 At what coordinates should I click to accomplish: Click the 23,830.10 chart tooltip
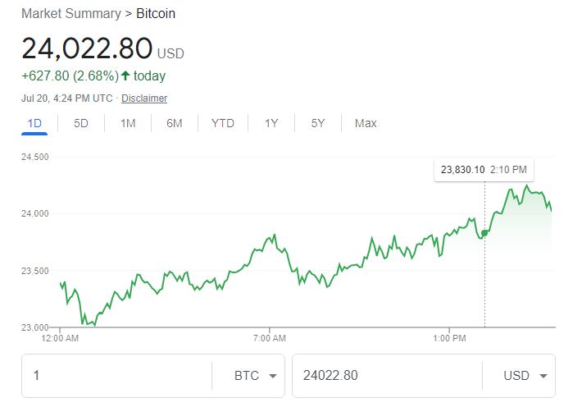pyautogui.click(x=484, y=170)
